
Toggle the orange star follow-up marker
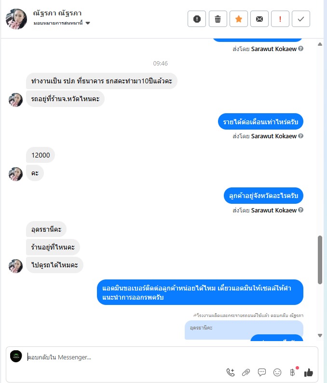click(238, 19)
